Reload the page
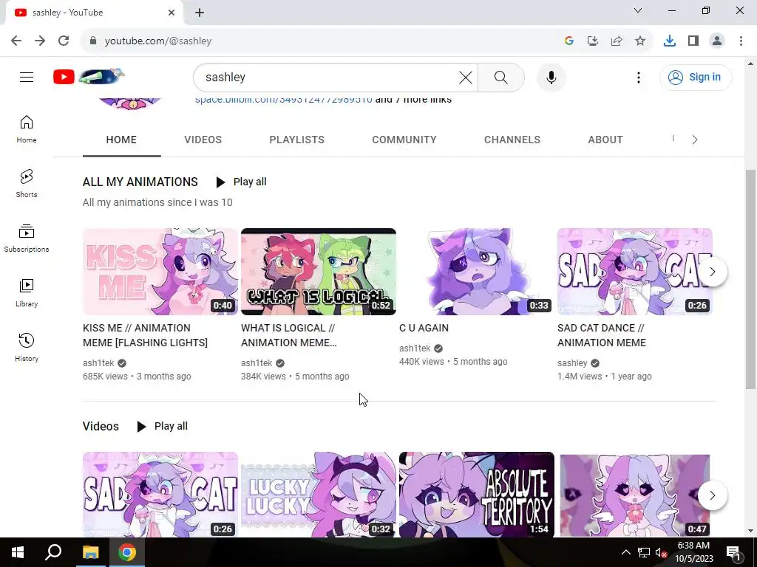 [x=64, y=41]
